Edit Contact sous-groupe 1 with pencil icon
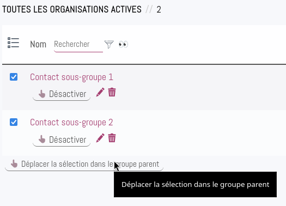This screenshot has width=286, height=206. 100,92
